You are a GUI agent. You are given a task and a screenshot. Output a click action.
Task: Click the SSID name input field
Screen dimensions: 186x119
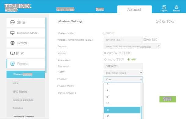pos(123,40)
